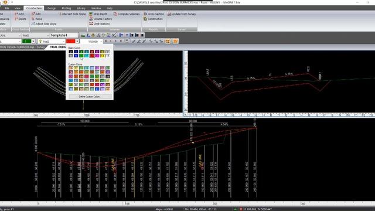375x211 pixels.
Task: Click Add in Cross Section group
Action: coord(19,14)
